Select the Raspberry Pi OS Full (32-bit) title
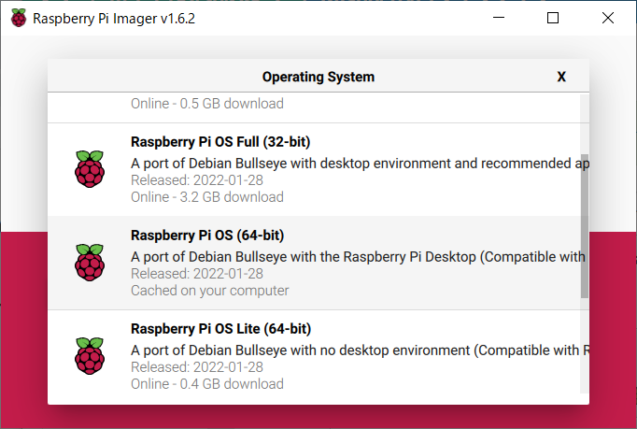 pyautogui.click(x=220, y=142)
